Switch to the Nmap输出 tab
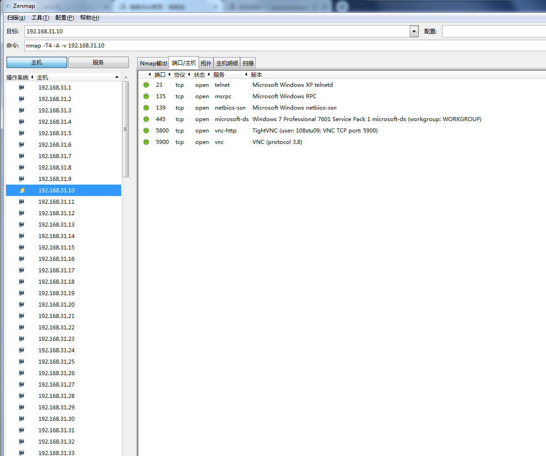546x456 pixels. pyautogui.click(x=153, y=63)
